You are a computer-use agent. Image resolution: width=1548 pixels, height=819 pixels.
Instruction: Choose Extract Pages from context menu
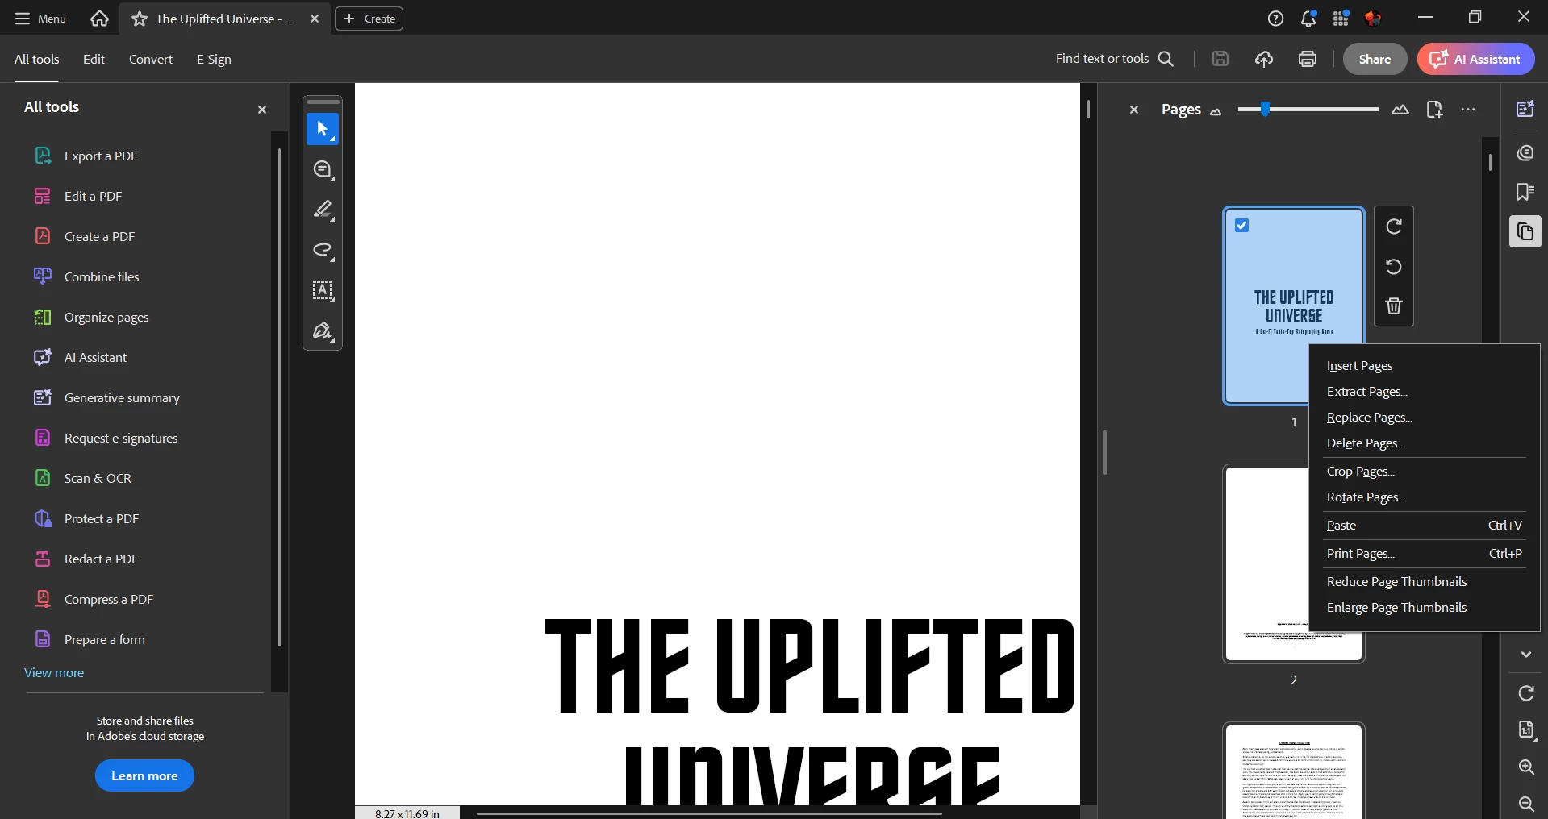point(1425,392)
